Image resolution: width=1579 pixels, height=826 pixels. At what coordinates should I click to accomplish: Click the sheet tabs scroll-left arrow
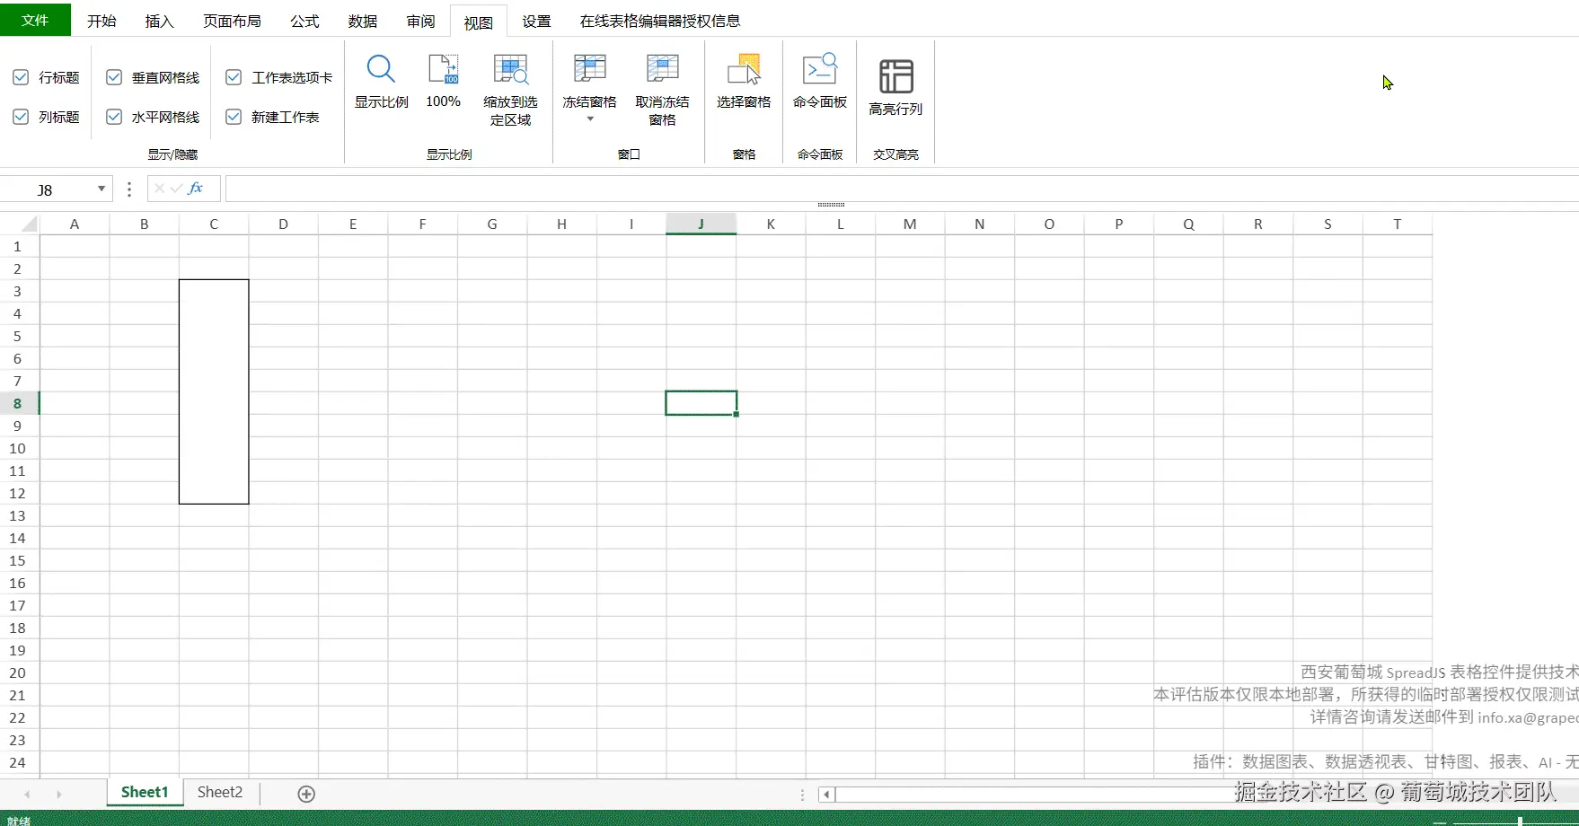click(27, 795)
